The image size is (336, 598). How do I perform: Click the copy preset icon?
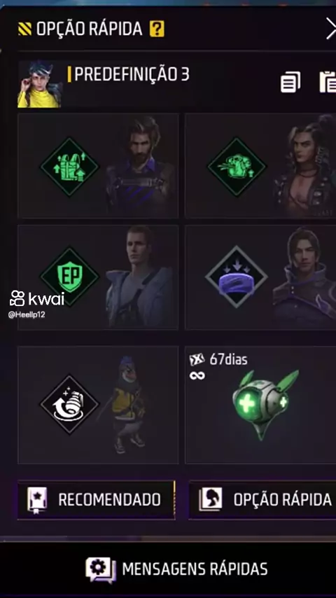(290, 82)
